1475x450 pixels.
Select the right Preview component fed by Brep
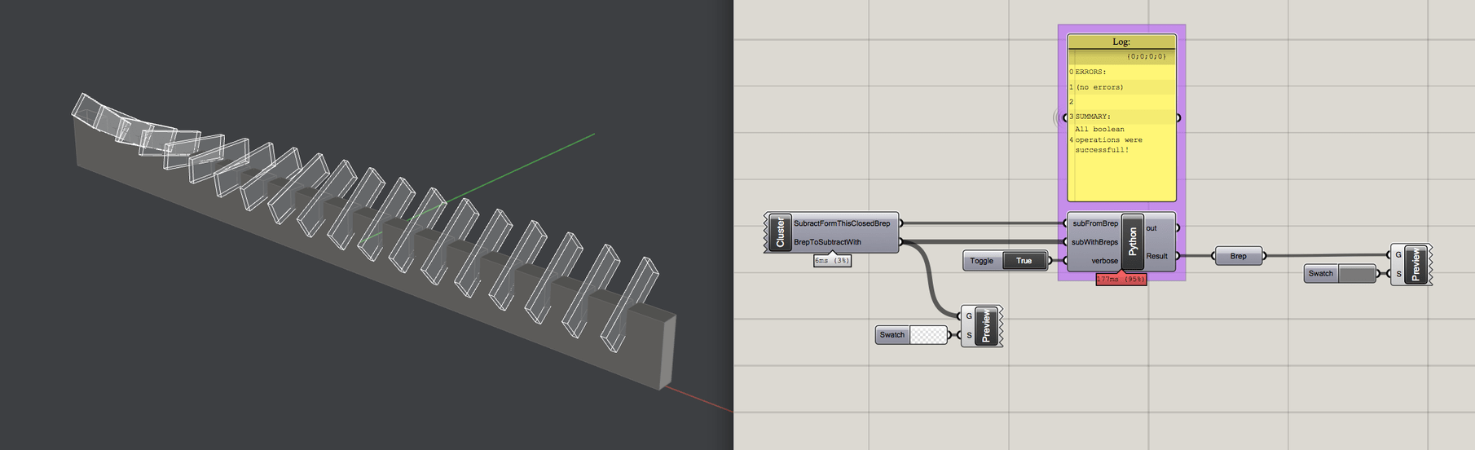[x=1416, y=265]
